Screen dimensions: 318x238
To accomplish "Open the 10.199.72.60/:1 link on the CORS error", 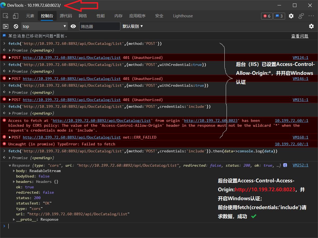I will [291, 121].
